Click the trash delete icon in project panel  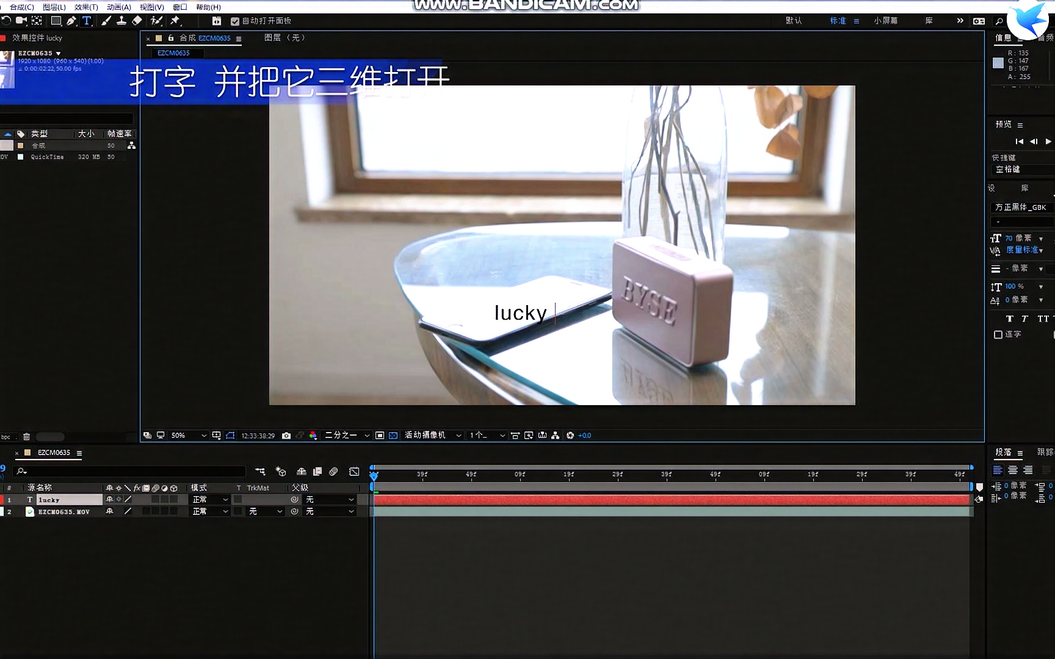tap(26, 437)
